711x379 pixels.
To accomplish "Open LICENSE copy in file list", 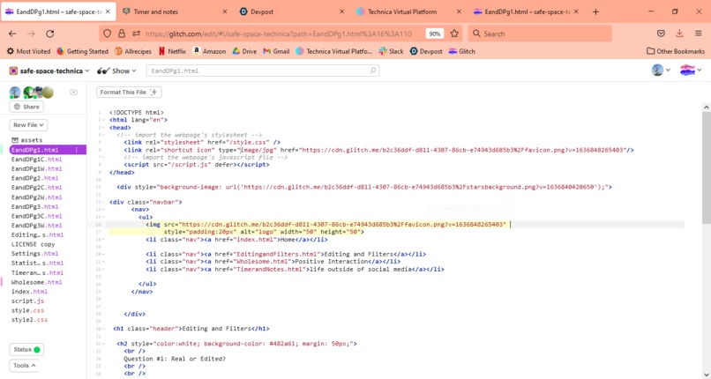I will click(x=34, y=244).
